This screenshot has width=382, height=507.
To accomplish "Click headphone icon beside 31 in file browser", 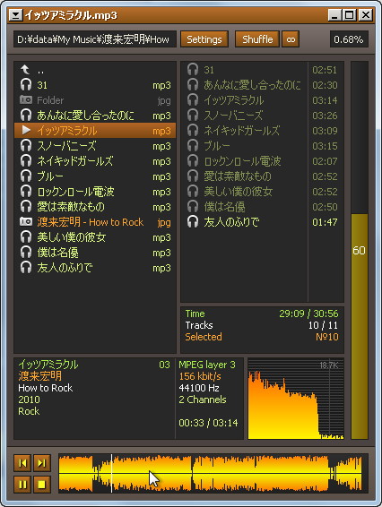I will click(26, 85).
